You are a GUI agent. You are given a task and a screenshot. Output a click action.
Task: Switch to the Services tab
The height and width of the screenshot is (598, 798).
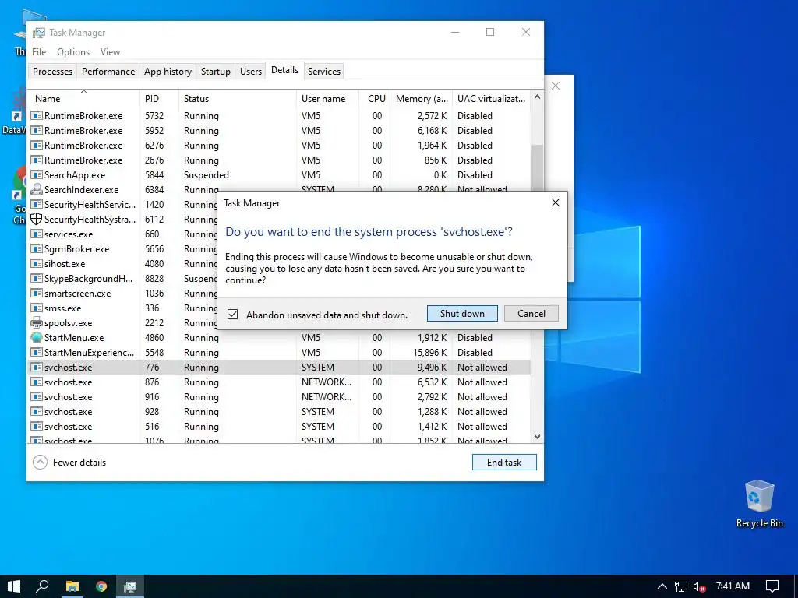323,71
